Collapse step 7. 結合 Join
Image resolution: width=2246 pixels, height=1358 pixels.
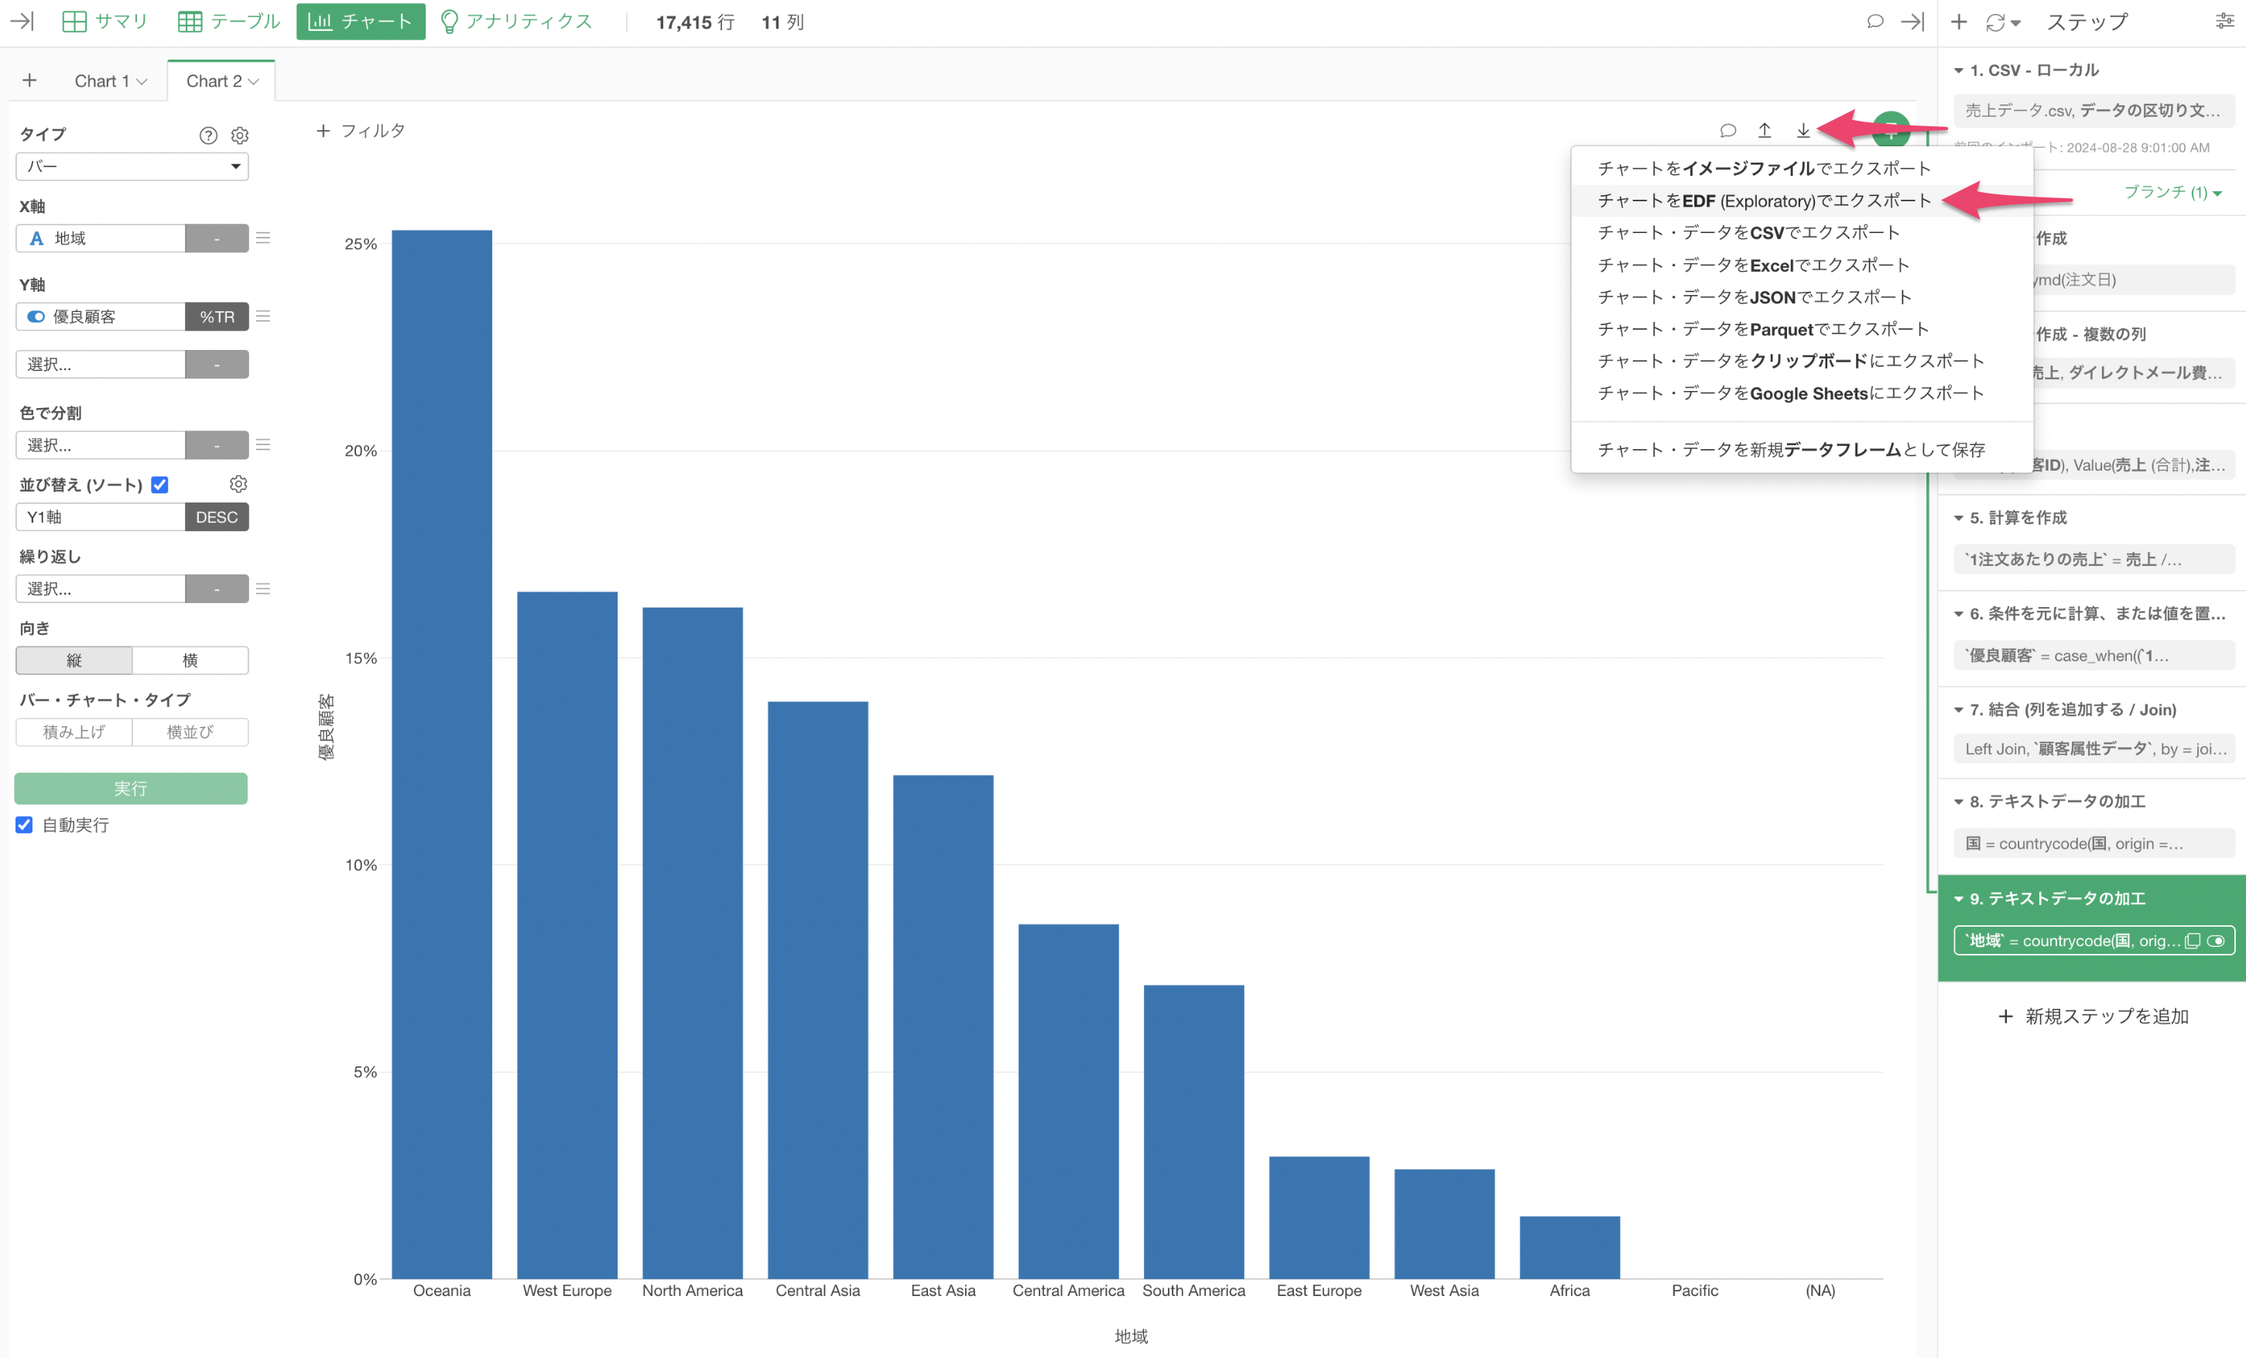tap(1958, 709)
